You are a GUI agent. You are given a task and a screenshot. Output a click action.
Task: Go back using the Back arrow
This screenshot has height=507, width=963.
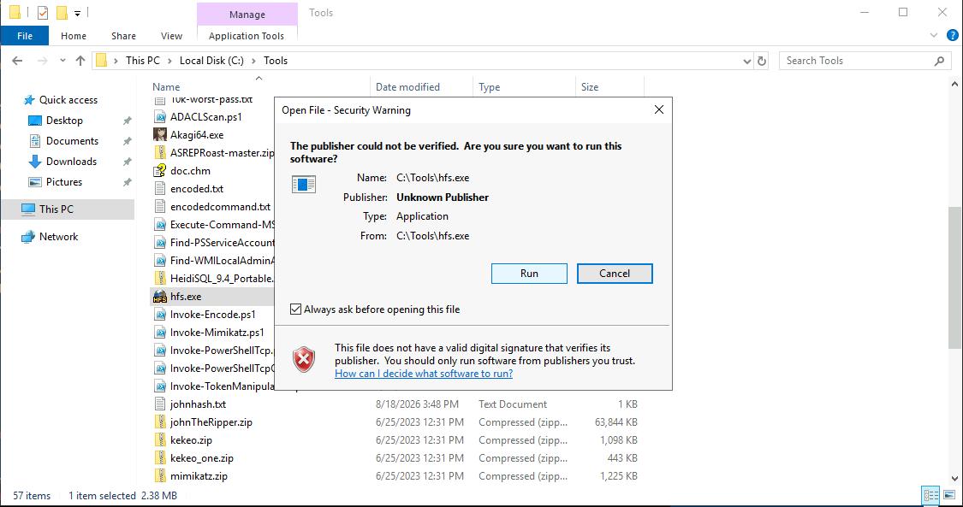(x=17, y=61)
